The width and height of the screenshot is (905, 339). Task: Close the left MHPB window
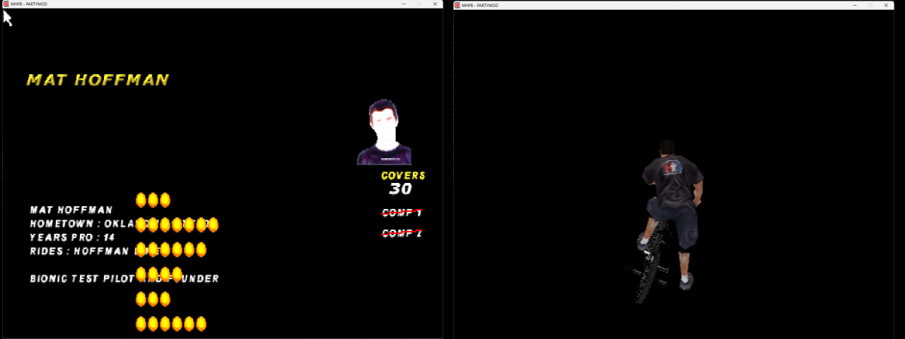tap(435, 4)
